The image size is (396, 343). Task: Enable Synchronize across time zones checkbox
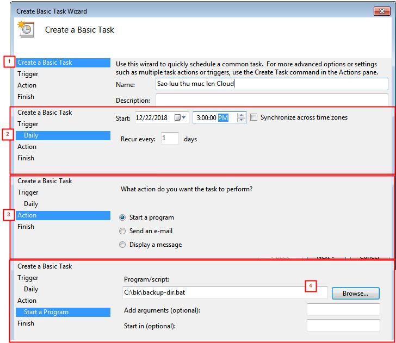[x=254, y=117]
